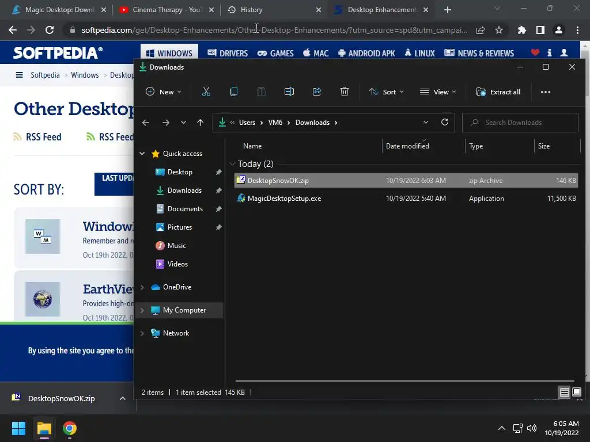Click the Copy icon in Explorer toolbar
The width and height of the screenshot is (590, 442).
tap(234, 92)
